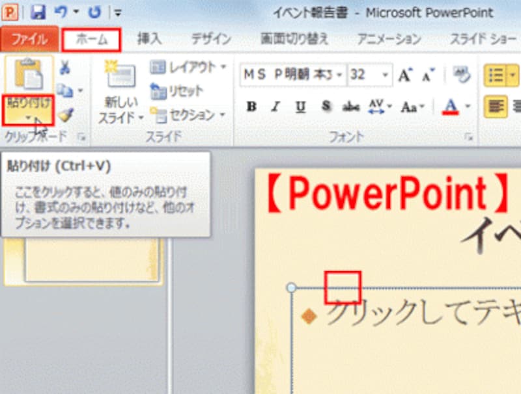521x394 pixels.
Task: Open the character spacing AV menu
Action: [x=380, y=107]
